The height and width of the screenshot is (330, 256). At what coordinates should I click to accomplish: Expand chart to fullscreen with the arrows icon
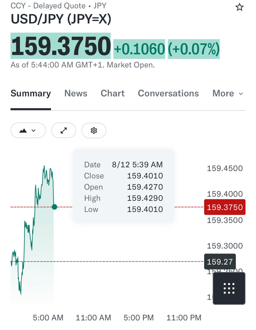coord(64,130)
